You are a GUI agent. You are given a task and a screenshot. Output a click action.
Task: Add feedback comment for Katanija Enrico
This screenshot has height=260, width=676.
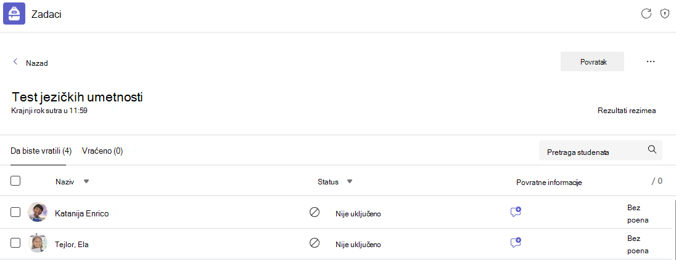pos(516,211)
